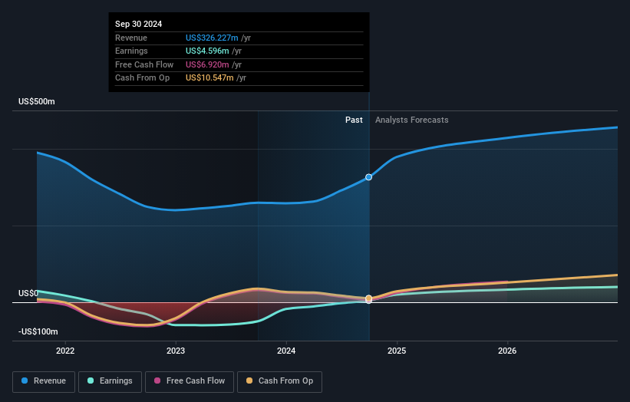Viewport: 630px width, 402px height.
Task: Select the 2024 x-axis label
Action: [286, 351]
